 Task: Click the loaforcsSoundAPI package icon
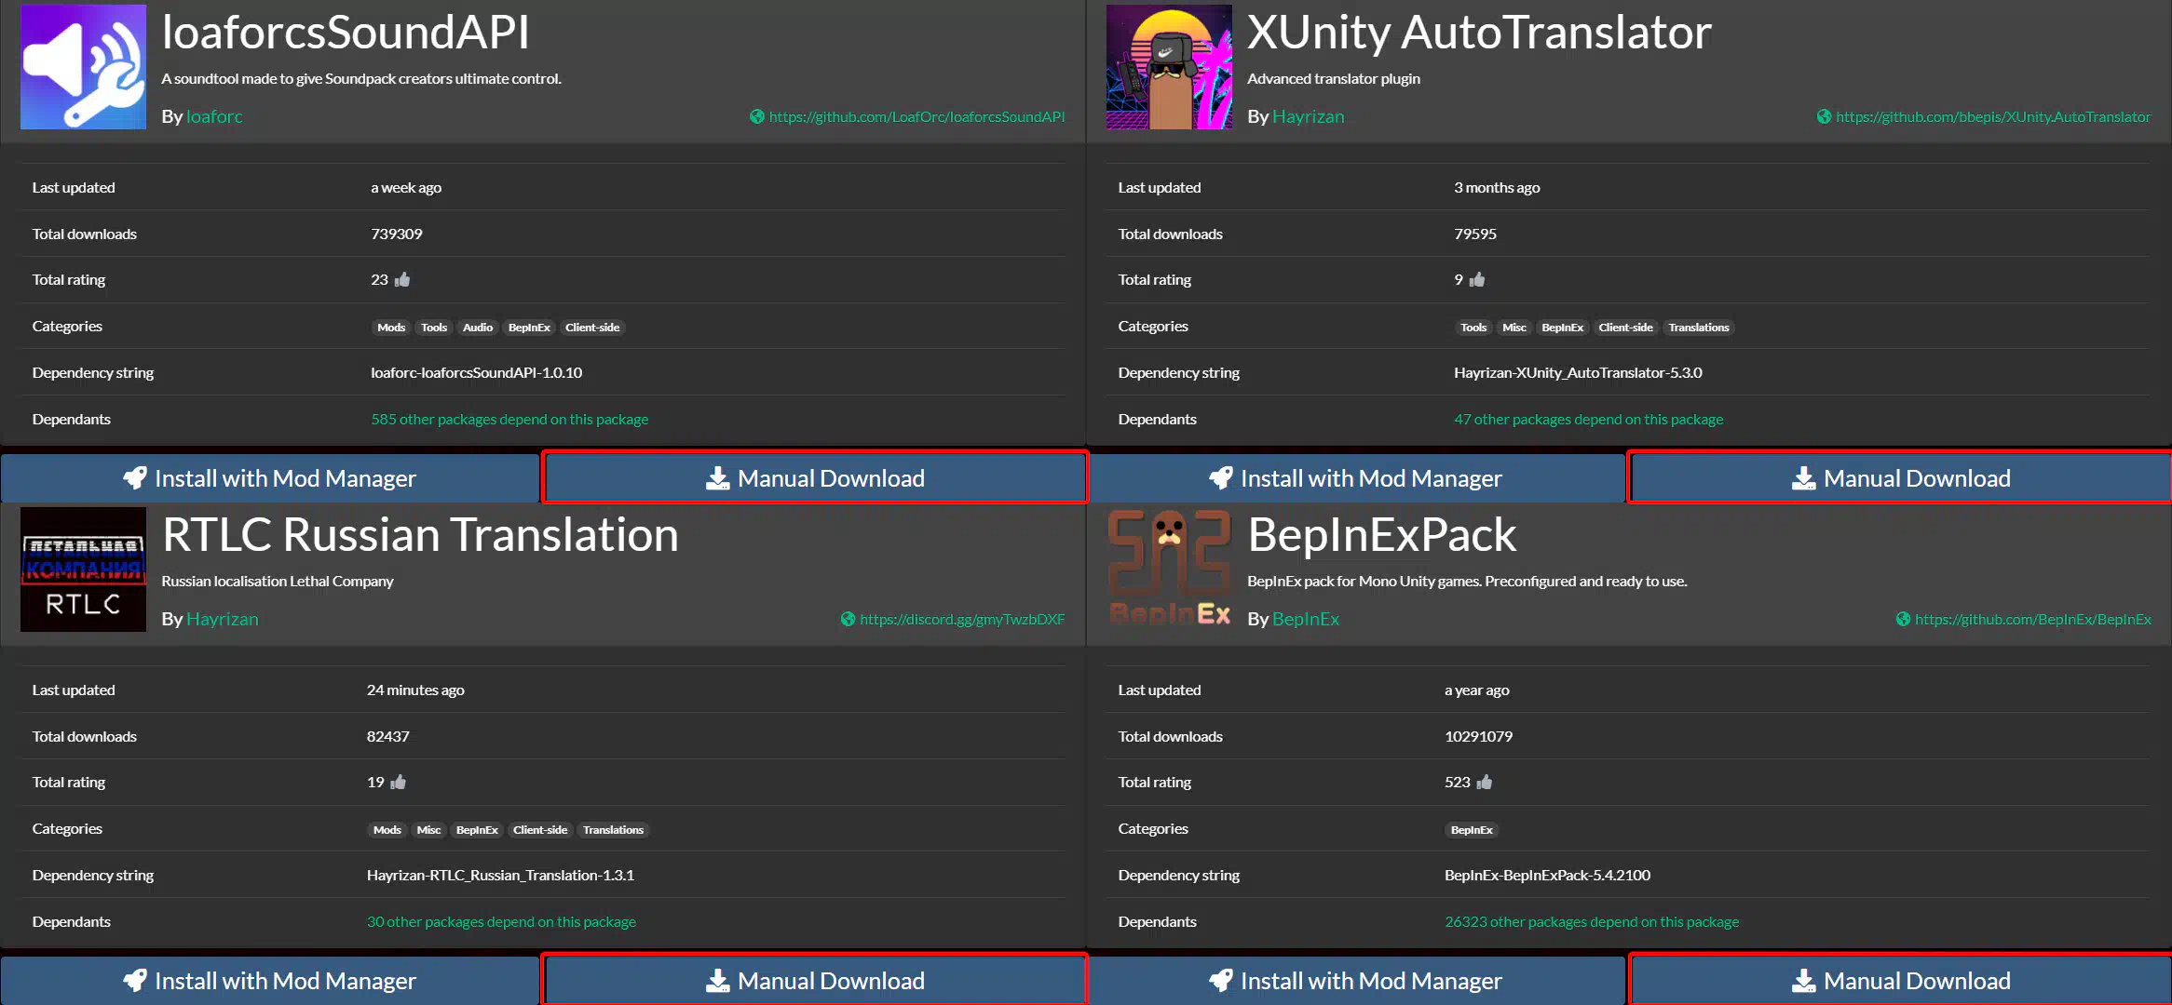click(83, 67)
